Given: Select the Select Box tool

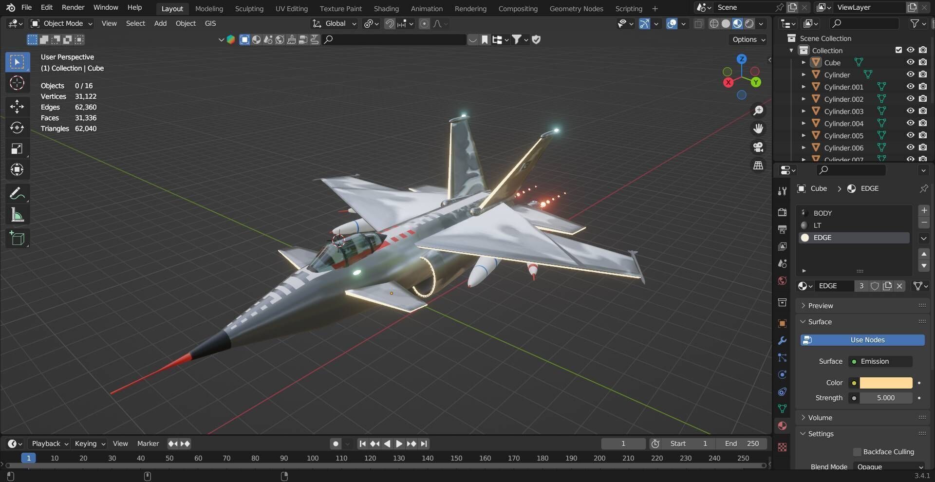Looking at the screenshot, I should pos(17,62).
